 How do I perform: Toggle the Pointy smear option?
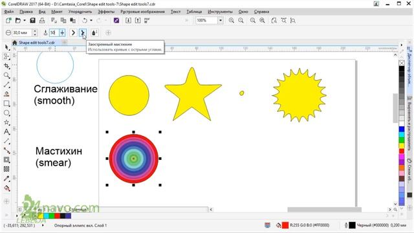[83, 33]
